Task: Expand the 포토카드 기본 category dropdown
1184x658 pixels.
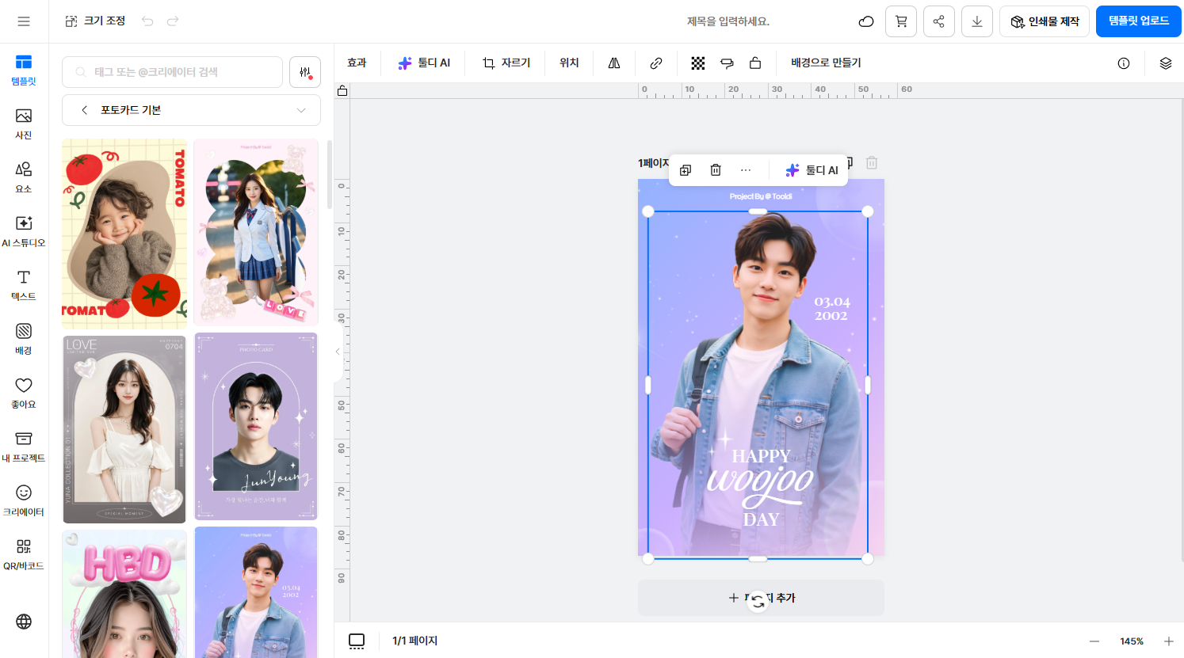Action: (301, 110)
